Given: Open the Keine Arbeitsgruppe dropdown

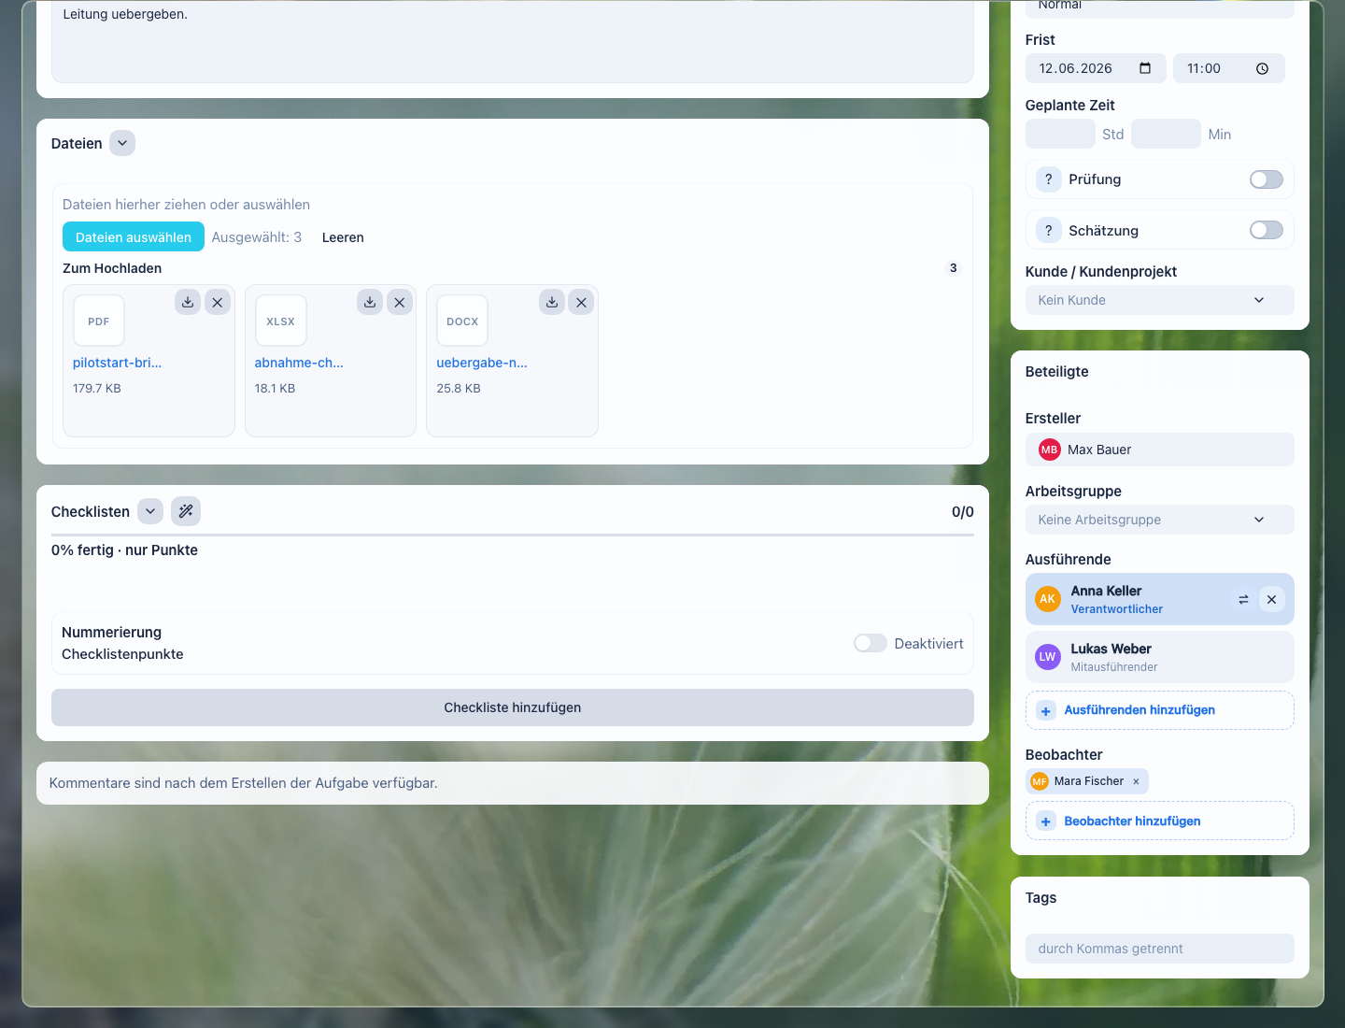Looking at the screenshot, I should (x=1160, y=520).
